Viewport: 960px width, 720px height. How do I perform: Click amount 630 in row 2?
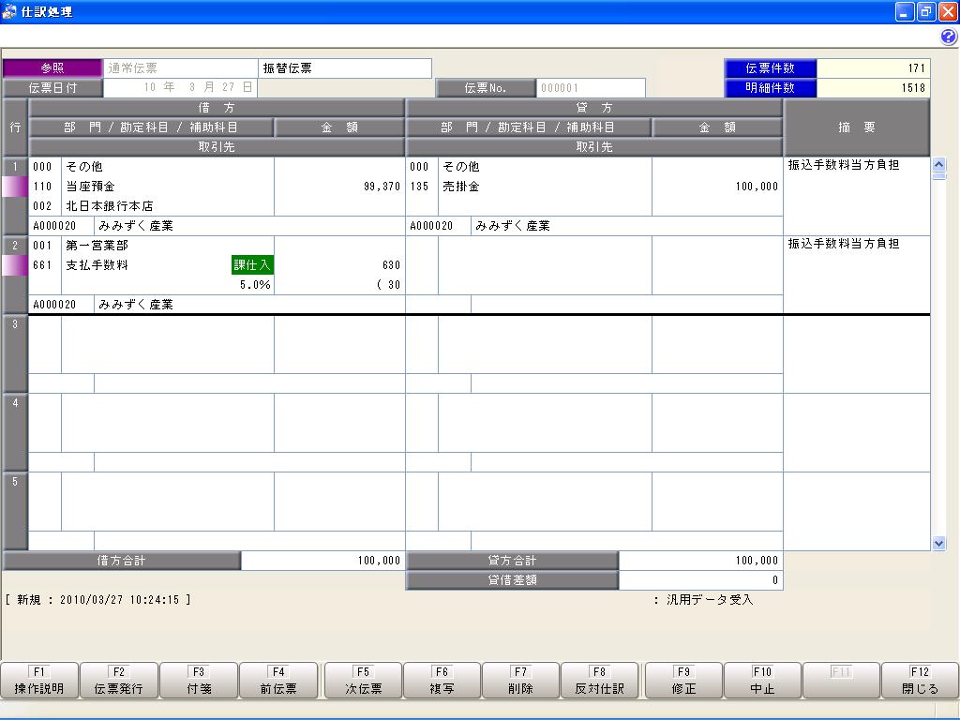click(x=391, y=265)
